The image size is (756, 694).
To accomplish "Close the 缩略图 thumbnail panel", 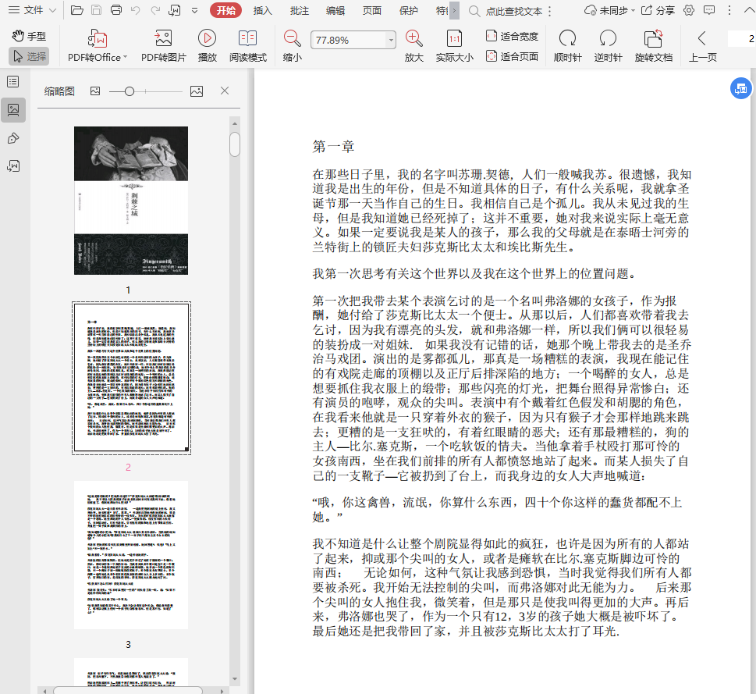I will pos(225,91).
